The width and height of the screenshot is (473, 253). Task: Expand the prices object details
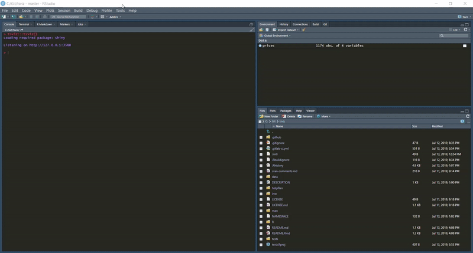pos(260,45)
